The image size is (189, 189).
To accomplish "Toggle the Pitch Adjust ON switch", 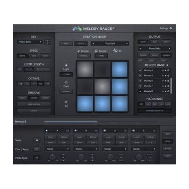I will [x=37, y=158].
